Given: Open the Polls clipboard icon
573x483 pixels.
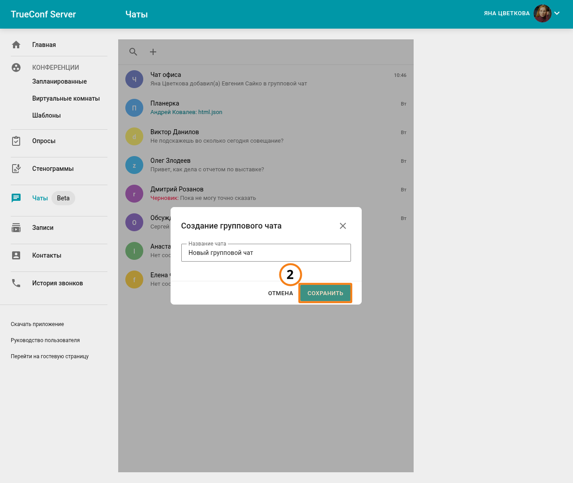Looking at the screenshot, I should tap(16, 141).
